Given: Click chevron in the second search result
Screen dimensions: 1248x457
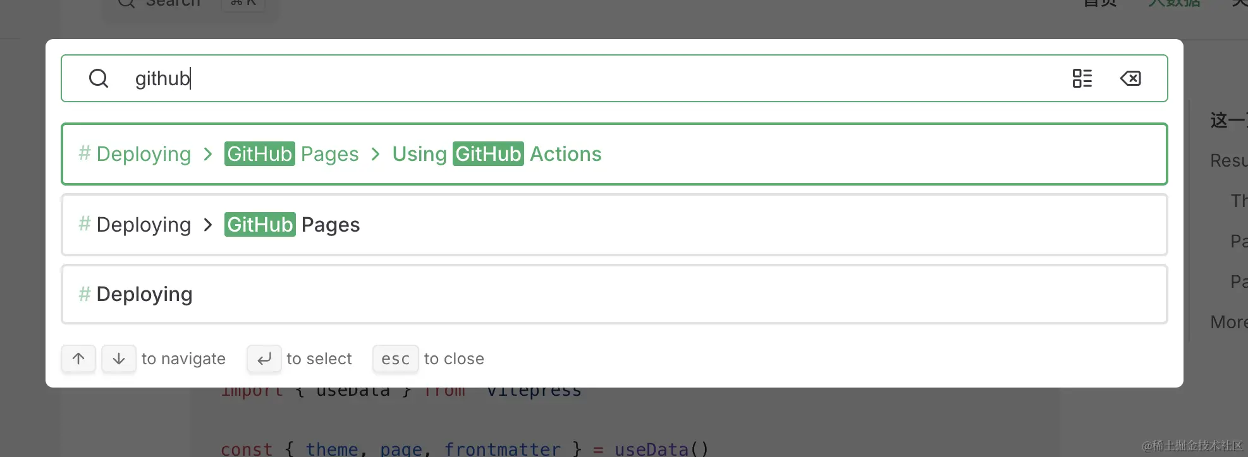Looking at the screenshot, I should pos(208,225).
